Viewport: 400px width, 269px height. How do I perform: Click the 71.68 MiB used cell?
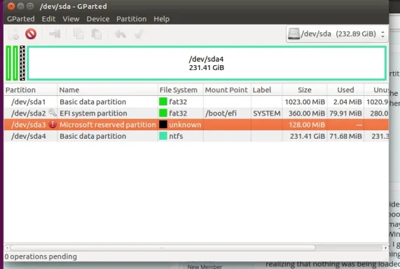point(345,136)
